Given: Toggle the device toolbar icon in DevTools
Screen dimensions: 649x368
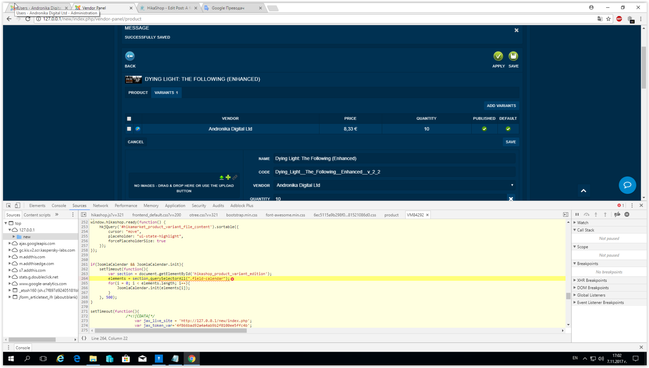Looking at the screenshot, I should point(17,205).
